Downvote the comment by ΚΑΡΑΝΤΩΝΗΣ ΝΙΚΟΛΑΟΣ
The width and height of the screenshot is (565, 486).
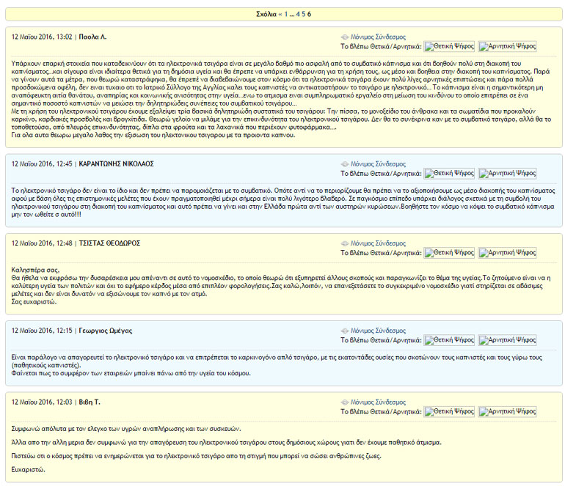coord(508,174)
